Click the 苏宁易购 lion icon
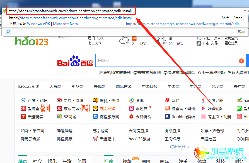 point(95,108)
